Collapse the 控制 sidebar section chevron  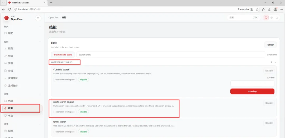tap(40, 42)
